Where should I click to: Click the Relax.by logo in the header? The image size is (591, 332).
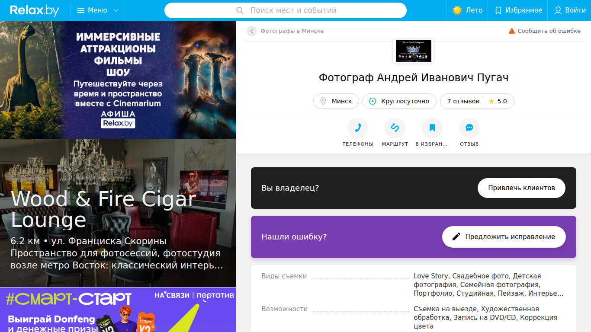point(35,10)
